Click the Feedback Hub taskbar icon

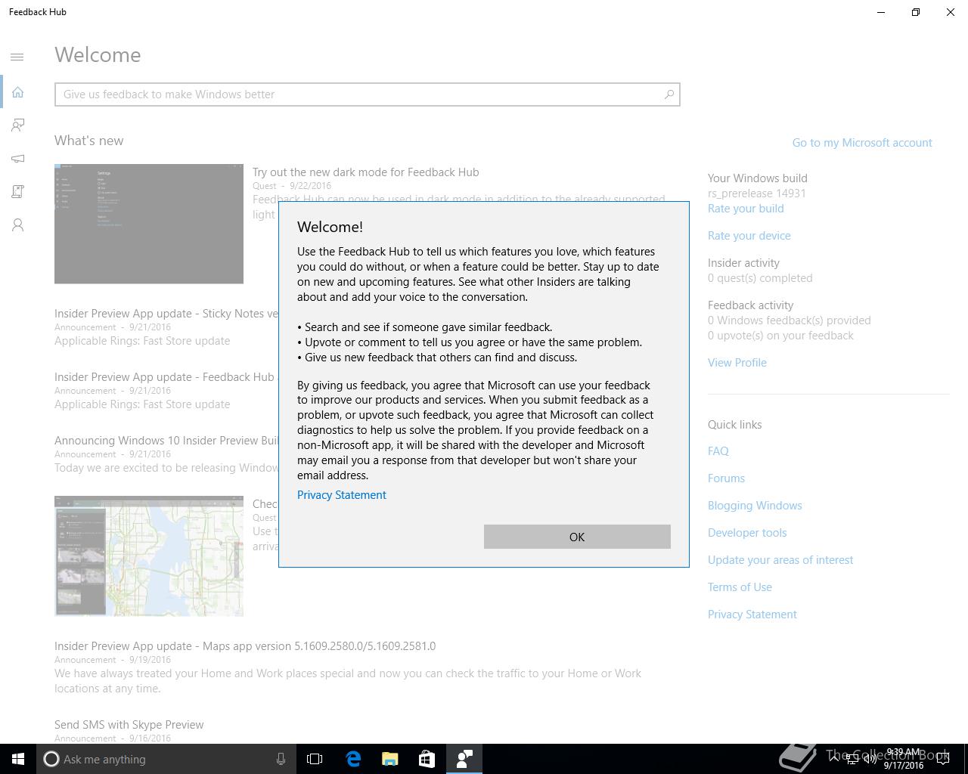[x=464, y=759]
